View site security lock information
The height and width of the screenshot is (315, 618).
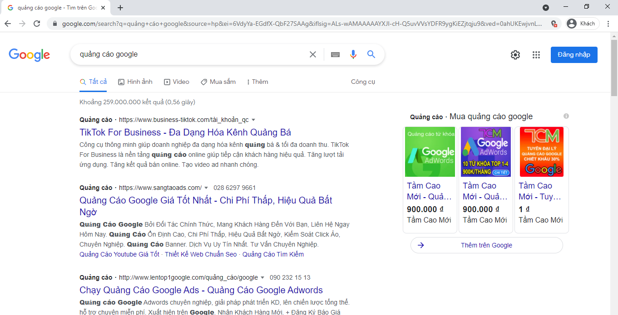[55, 24]
